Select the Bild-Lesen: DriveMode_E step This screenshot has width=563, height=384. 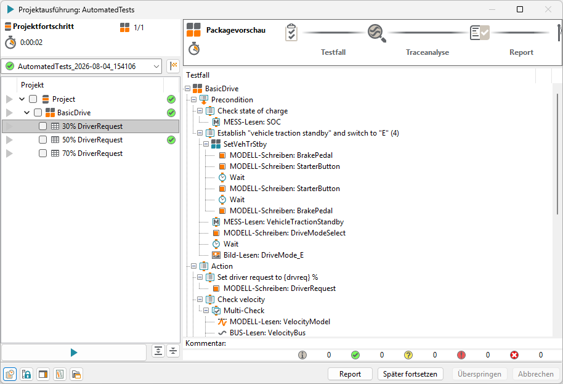tap(264, 255)
